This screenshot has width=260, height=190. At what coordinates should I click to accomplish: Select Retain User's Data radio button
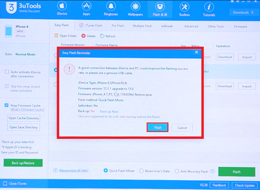click(x=141, y=171)
